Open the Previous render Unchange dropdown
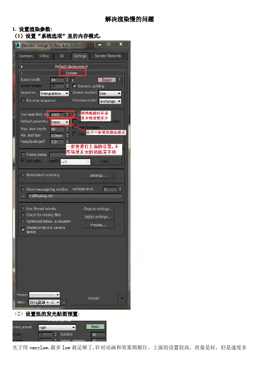The height and width of the screenshot is (366, 259). click(x=110, y=101)
